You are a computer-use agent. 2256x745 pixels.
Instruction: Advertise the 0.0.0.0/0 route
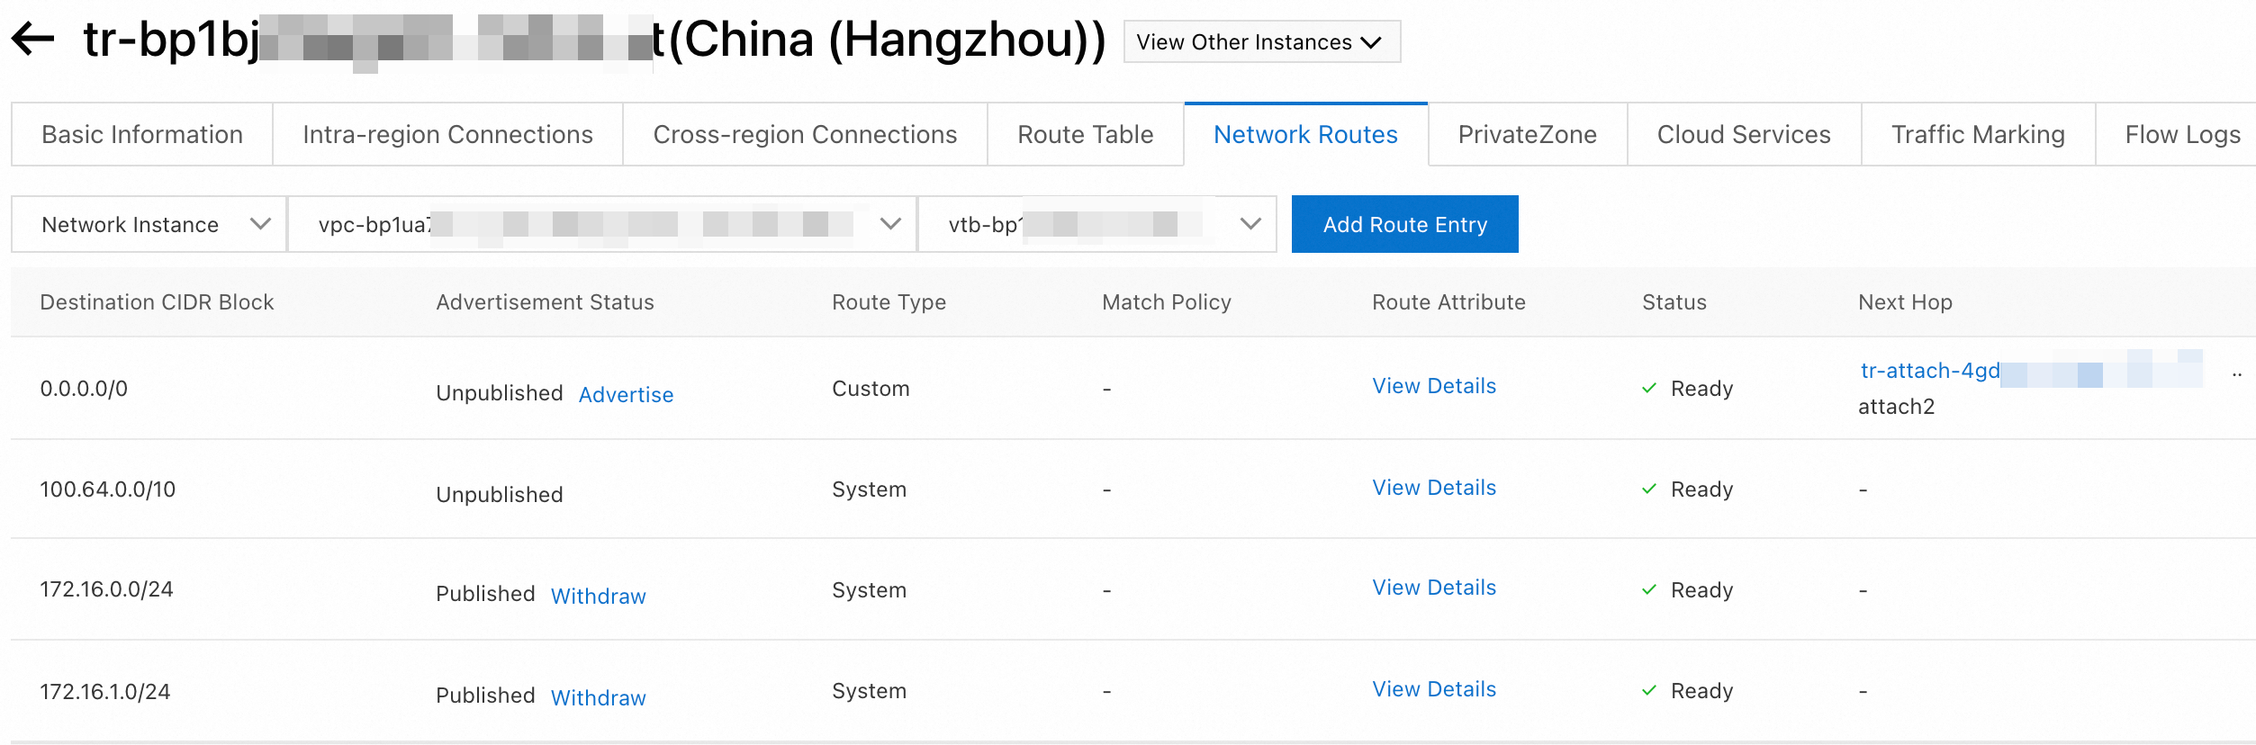coord(626,395)
